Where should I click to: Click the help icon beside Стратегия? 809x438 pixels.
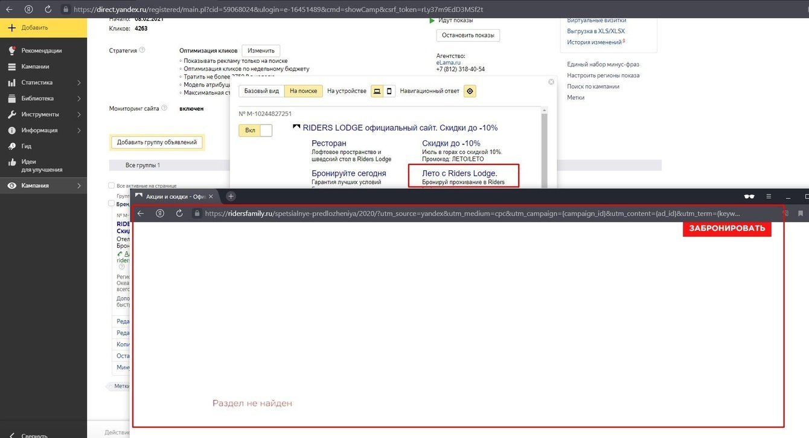pos(142,50)
